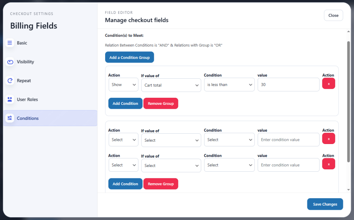
Task: Open the Show action dropdown
Action: [x=123, y=85]
